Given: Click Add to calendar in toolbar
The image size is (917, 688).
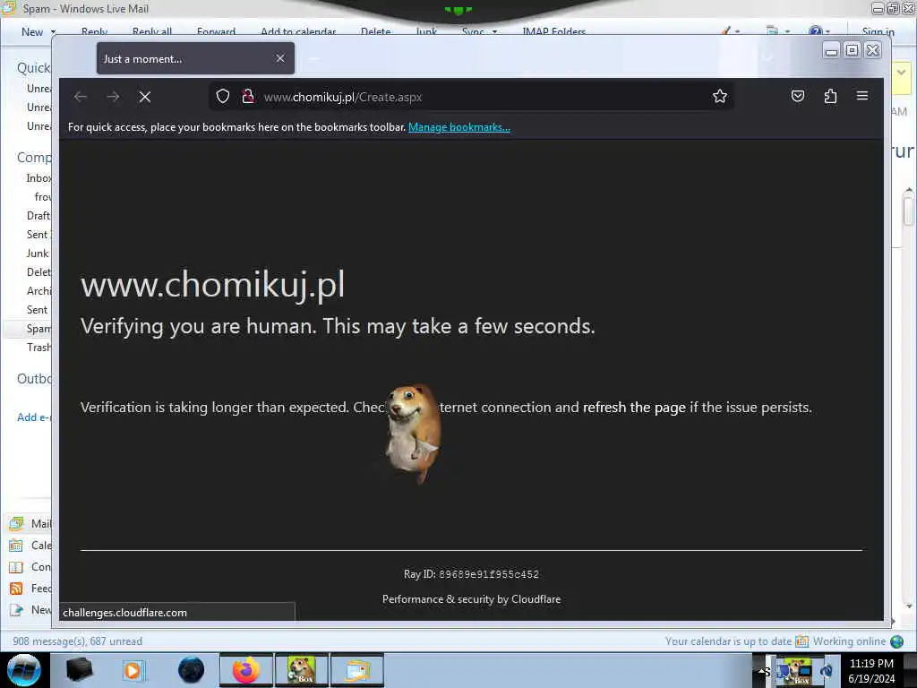Looking at the screenshot, I should coord(298,32).
